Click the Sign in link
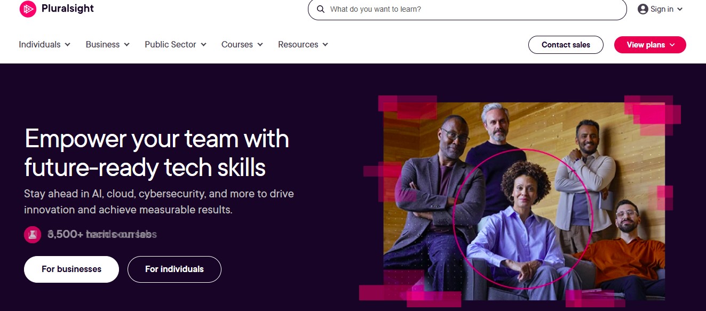The width and height of the screenshot is (706, 311). click(661, 9)
